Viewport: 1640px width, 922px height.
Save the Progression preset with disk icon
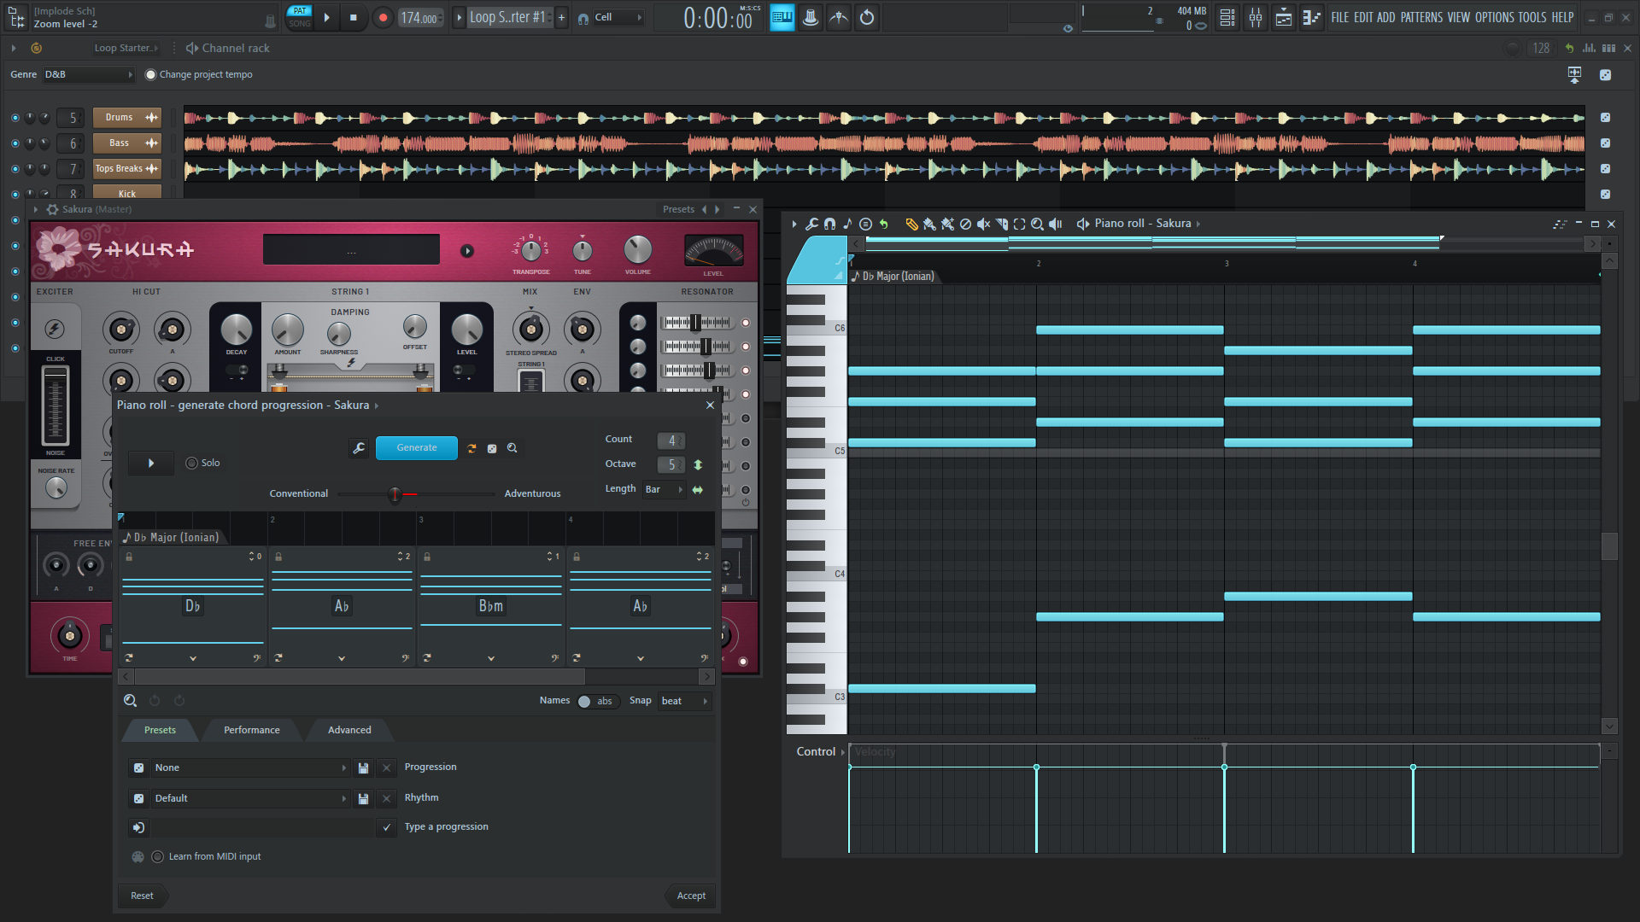(x=363, y=768)
